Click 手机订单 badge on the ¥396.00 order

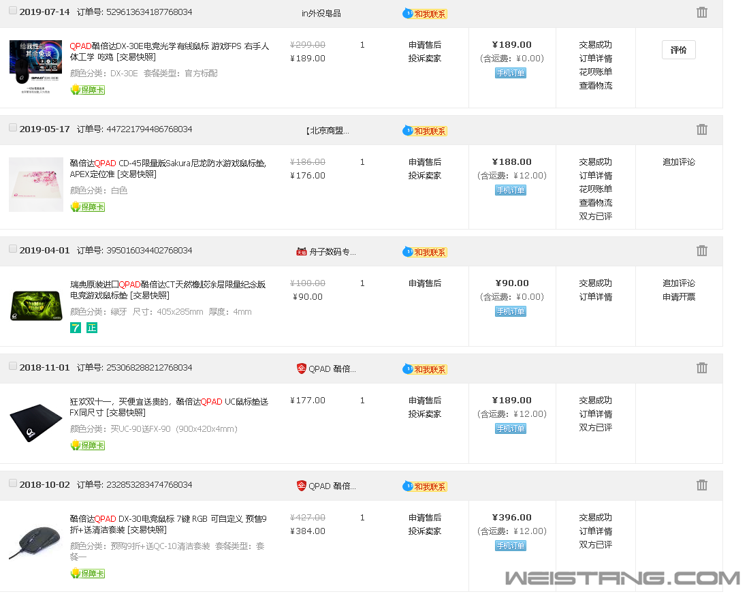[x=511, y=546]
